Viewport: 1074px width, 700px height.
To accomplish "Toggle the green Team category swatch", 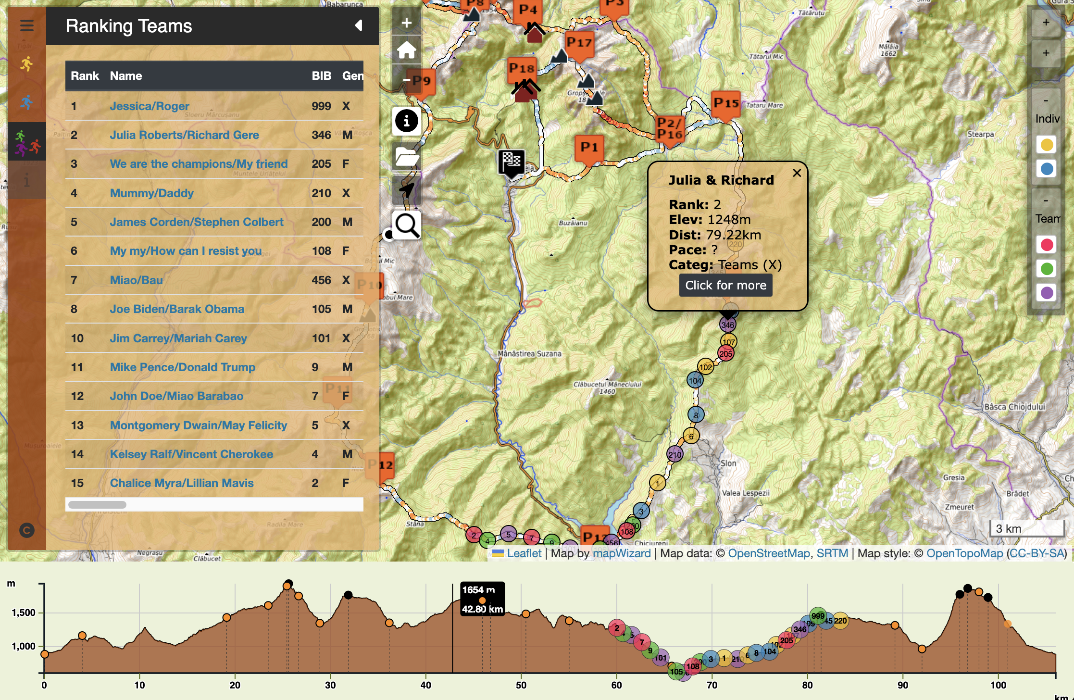I will 1047,269.
